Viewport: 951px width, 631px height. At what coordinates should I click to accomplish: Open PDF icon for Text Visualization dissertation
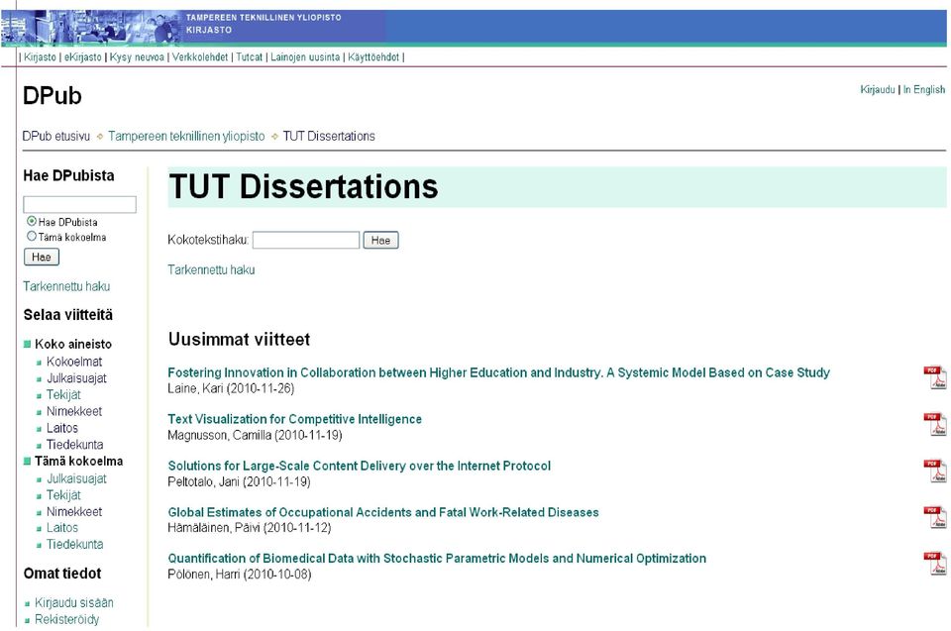934,424
